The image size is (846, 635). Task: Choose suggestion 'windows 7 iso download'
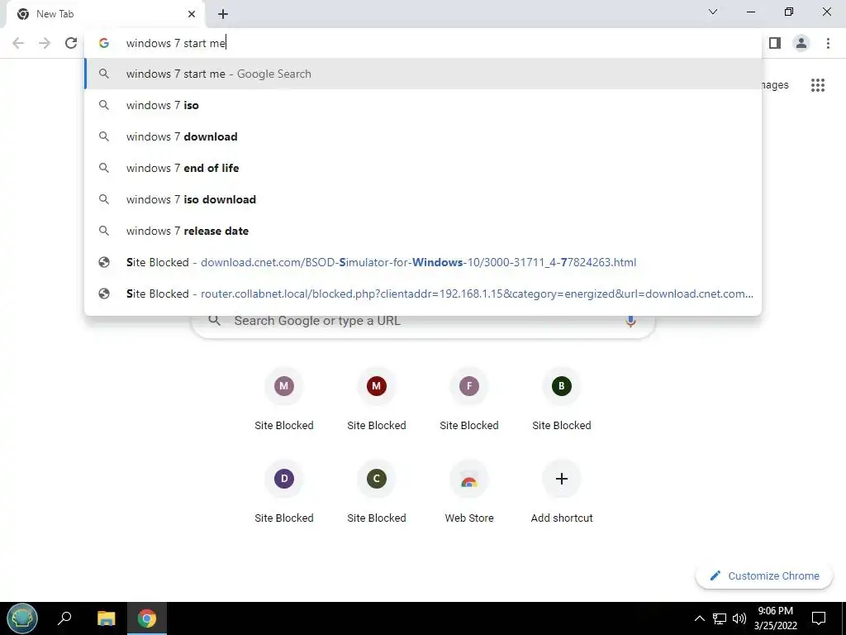tap(424, 199)
